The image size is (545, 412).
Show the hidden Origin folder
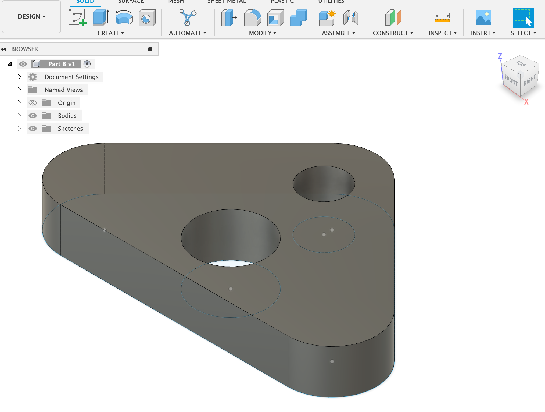pyautogui.click(x=33, y=103)
